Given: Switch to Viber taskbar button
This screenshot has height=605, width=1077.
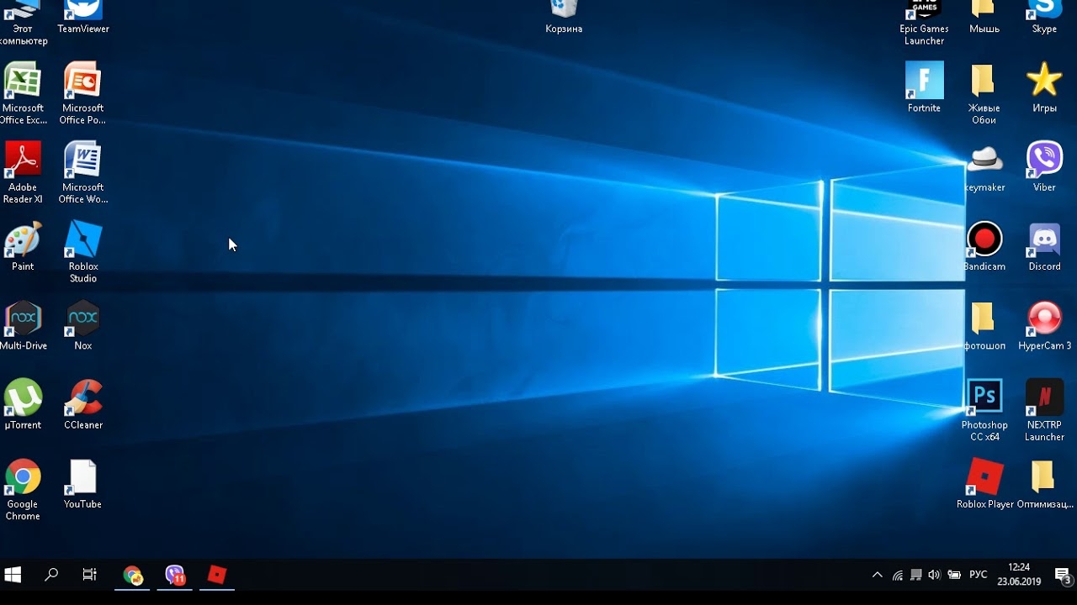Looking at the screenshot, I should pos(174,575).
